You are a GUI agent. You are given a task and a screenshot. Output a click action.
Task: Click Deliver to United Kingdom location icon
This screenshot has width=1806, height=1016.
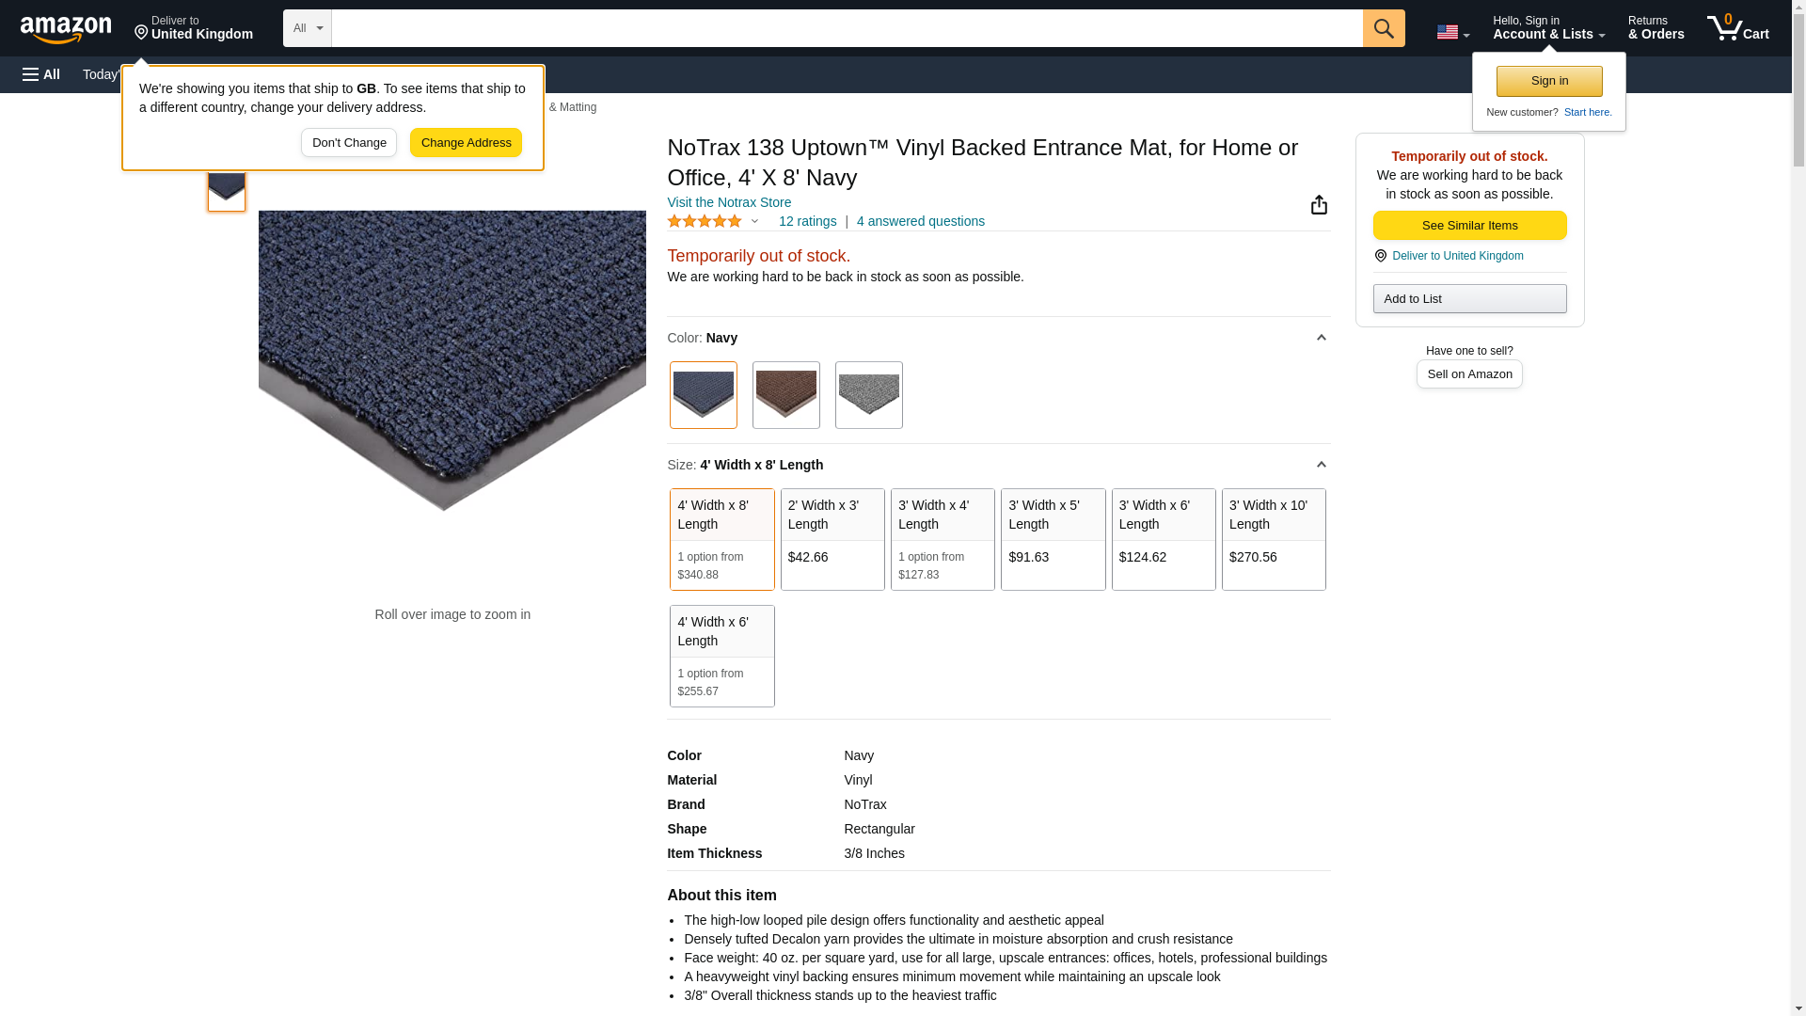[x=1381, y=256]
